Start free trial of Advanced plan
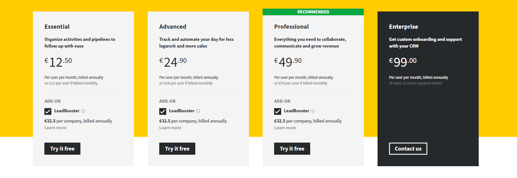 pyautogui.click(x=177, y=149)
